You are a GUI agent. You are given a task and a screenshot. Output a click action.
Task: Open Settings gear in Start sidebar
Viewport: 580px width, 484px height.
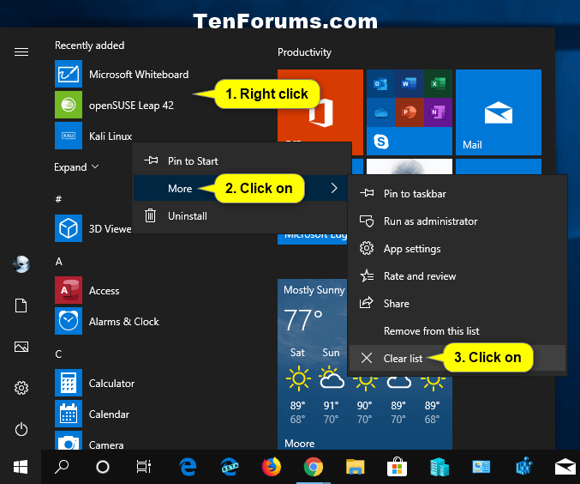click(21, 388)
